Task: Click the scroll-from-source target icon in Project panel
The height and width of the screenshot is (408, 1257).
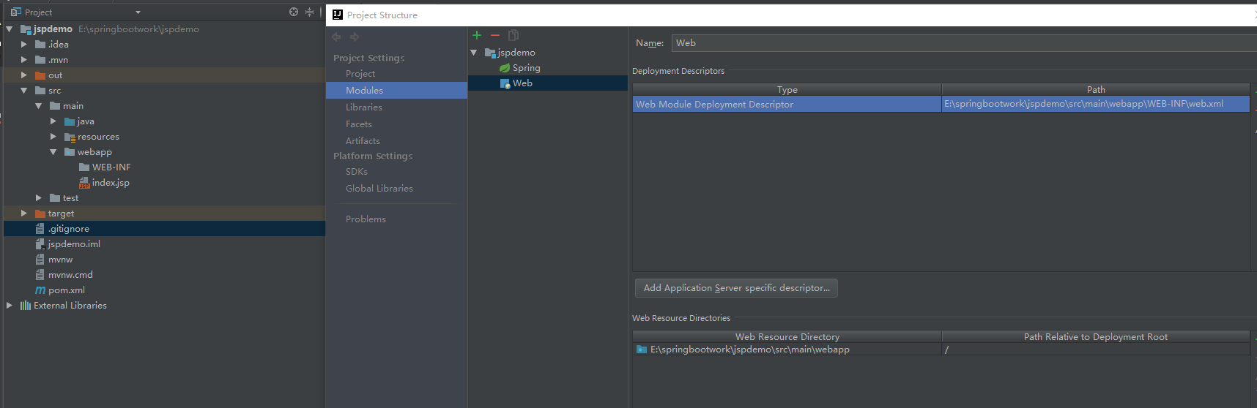Action: (x=294, y=12)
